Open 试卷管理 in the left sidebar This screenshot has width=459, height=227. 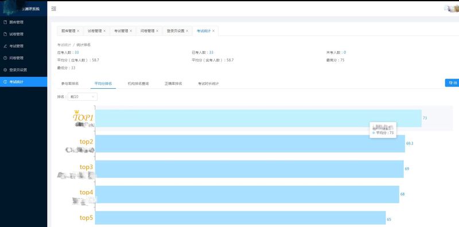[24, 34]
